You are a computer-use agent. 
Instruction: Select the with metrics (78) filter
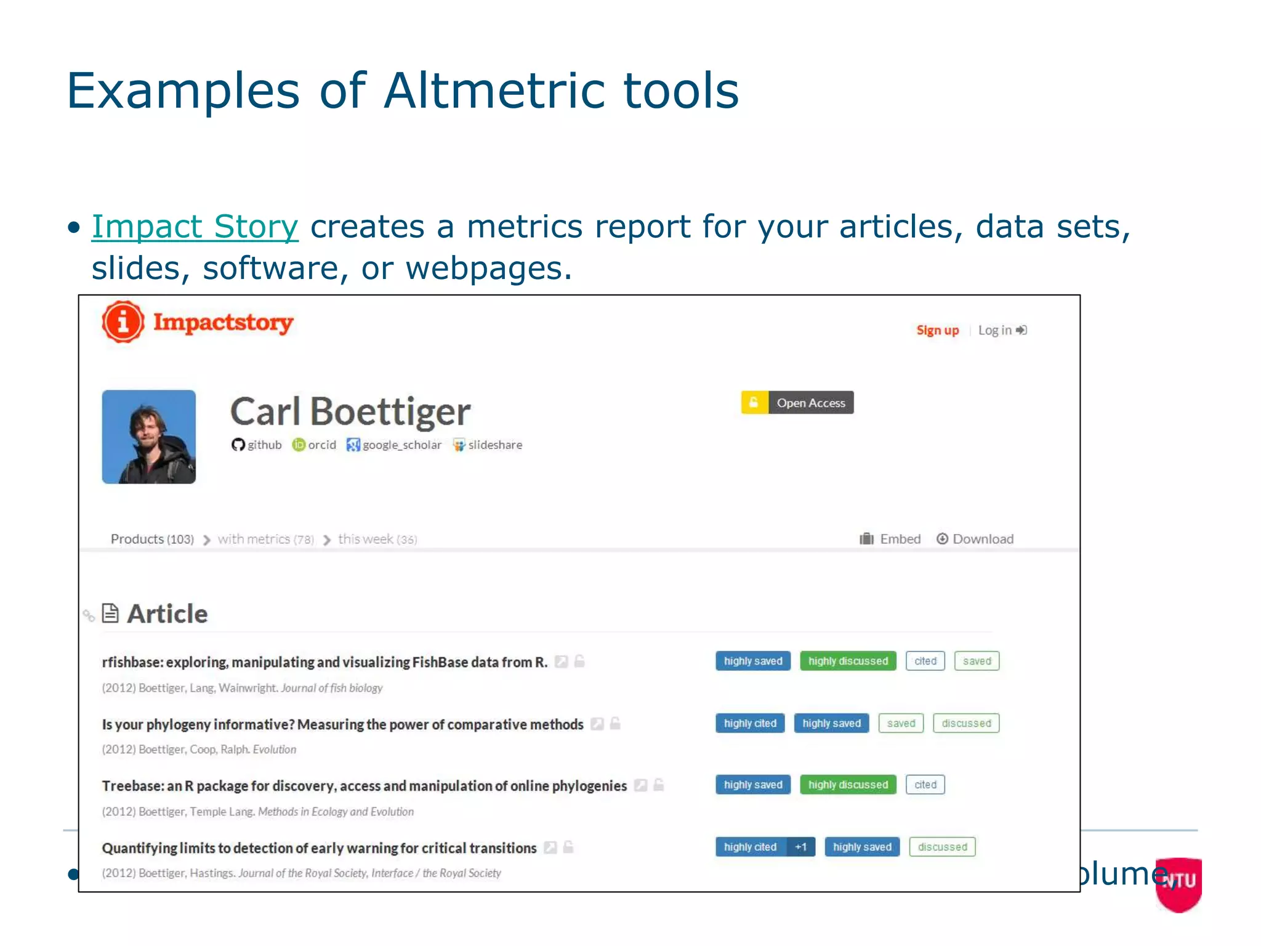point(266,539)
